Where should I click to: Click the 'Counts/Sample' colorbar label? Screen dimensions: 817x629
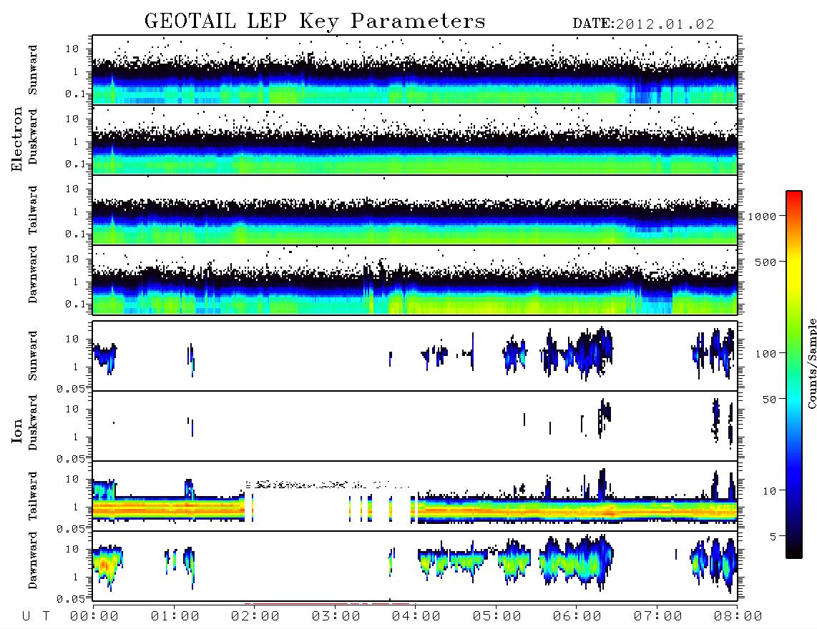[811, 363]
